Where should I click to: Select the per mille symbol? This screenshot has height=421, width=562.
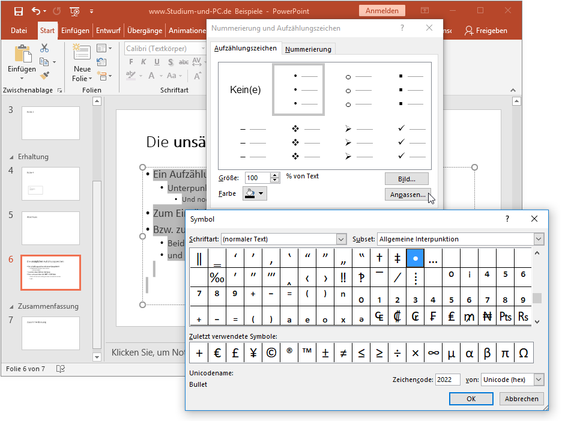217,277
